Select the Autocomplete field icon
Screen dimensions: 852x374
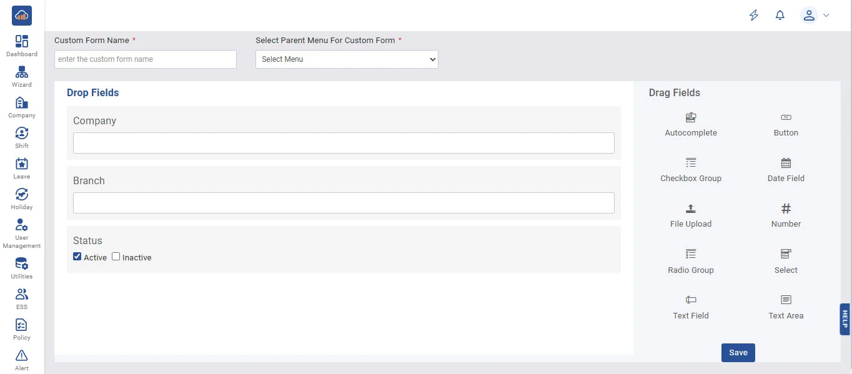point(690,117)
